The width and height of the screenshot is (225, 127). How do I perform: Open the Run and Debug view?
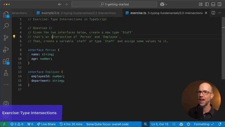point(6,49)
